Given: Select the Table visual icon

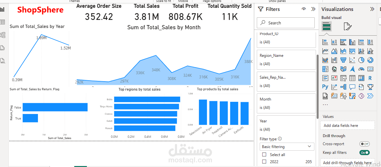Looking at the screenshot, I should coord(352,78).
